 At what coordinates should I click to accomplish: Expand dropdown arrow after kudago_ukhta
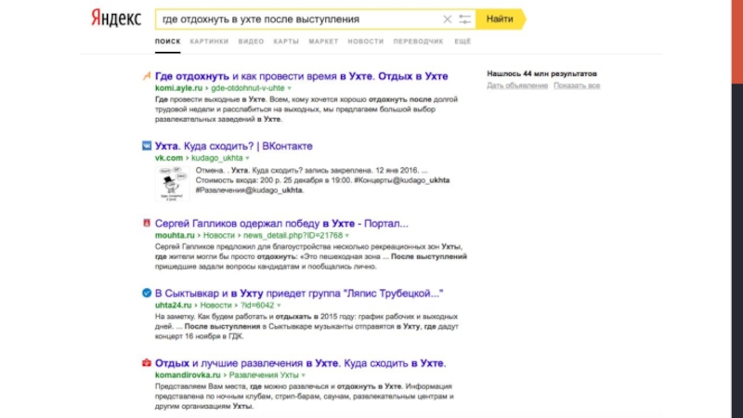[247, 158]
